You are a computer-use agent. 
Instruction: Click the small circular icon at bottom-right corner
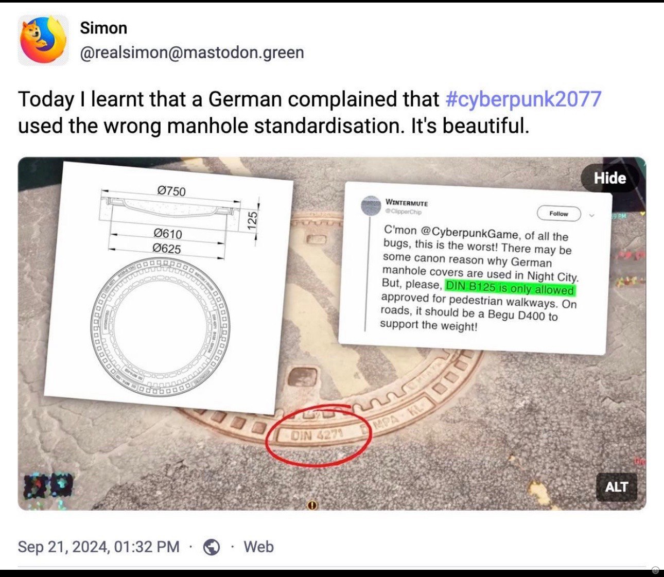655,570
